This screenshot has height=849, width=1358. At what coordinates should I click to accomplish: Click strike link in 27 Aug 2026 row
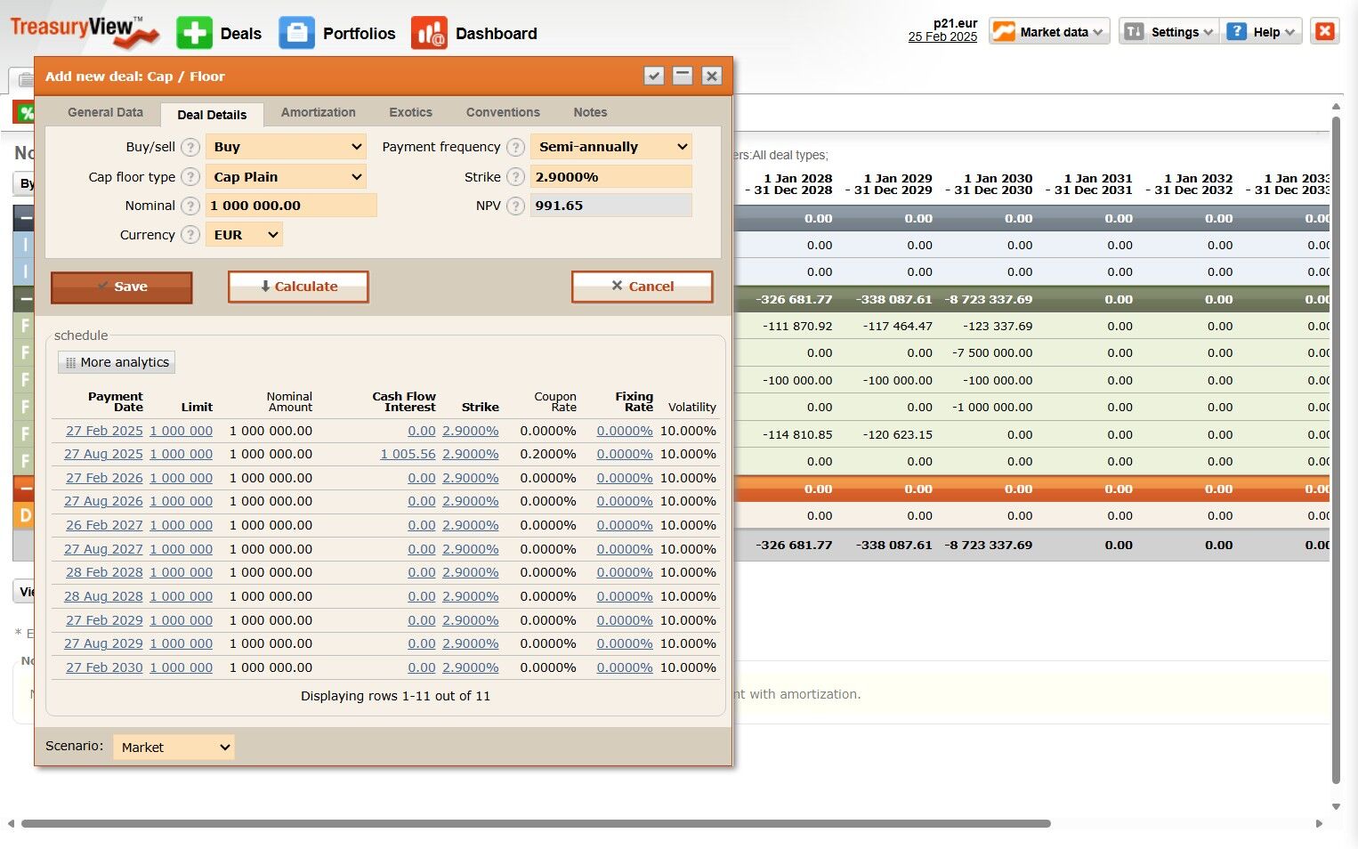[x=471, y=501]
